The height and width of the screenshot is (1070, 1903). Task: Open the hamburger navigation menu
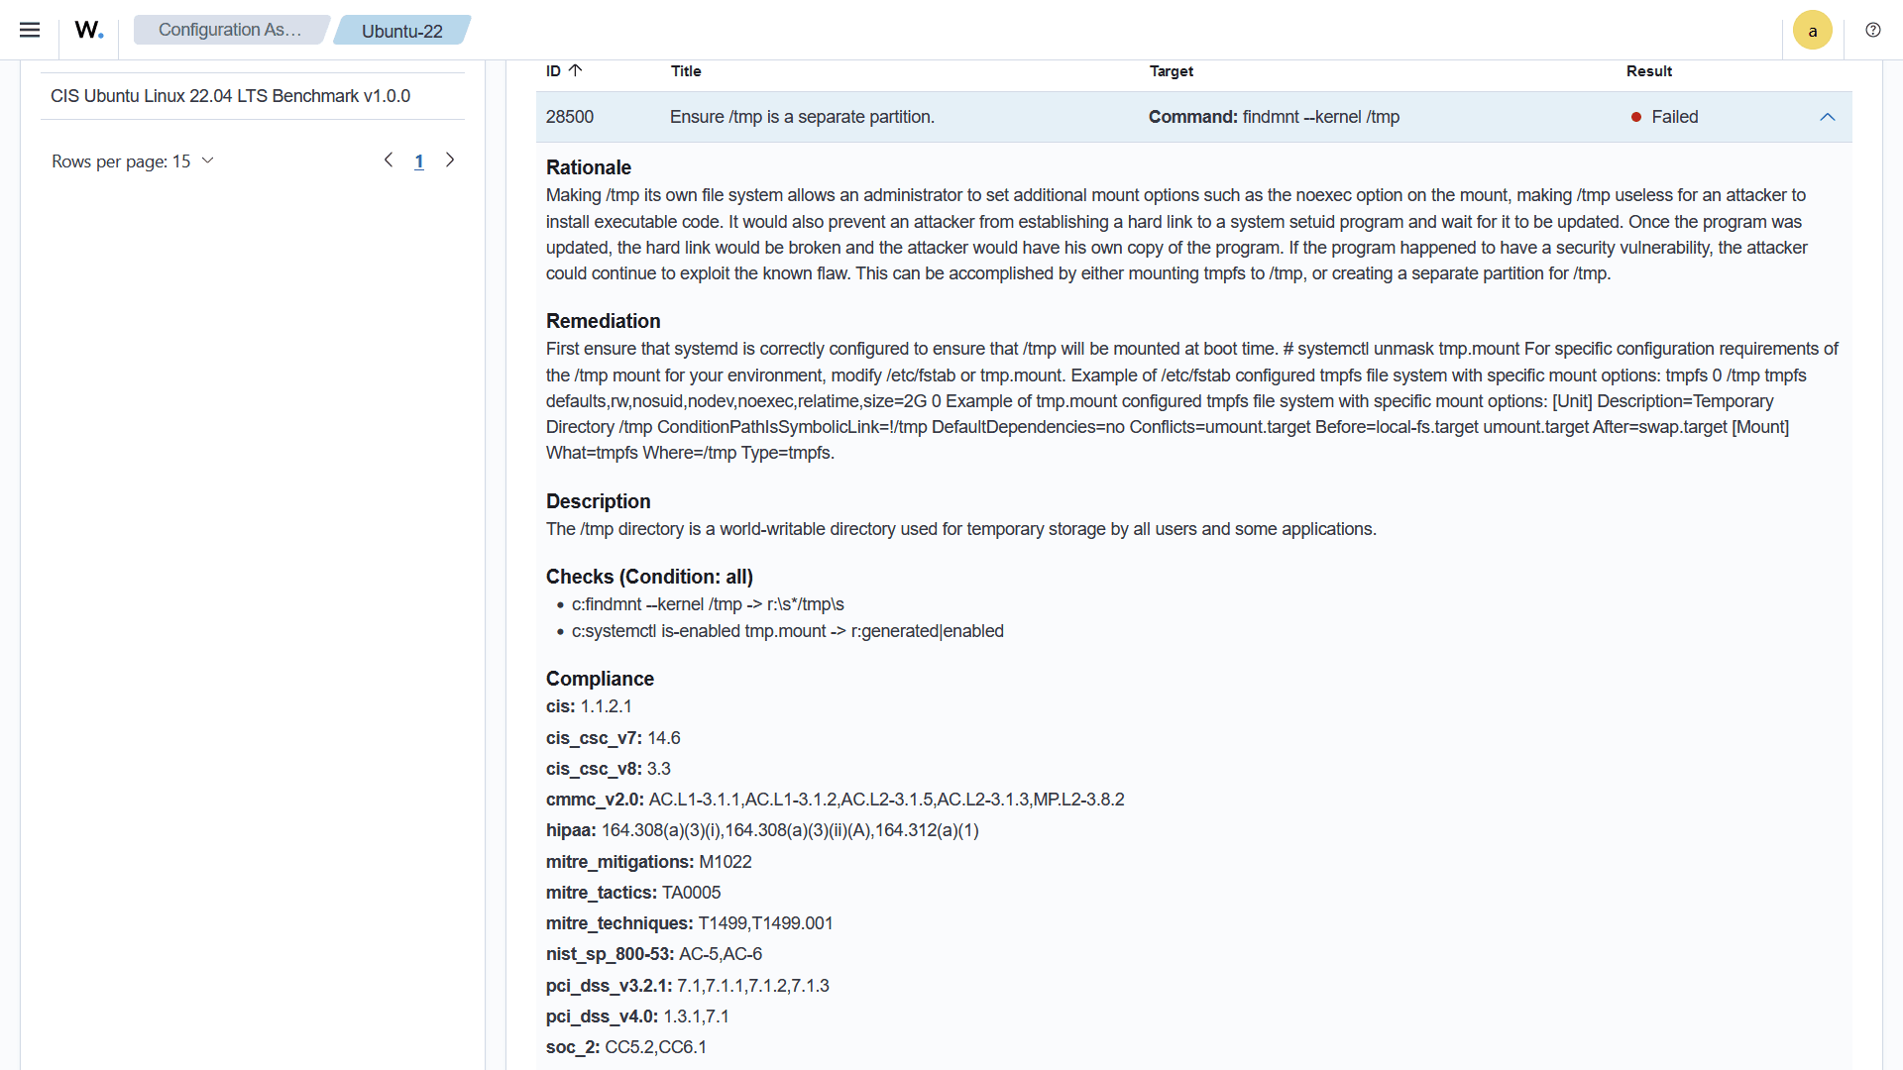pyautogui.click(x=30, y=30)
